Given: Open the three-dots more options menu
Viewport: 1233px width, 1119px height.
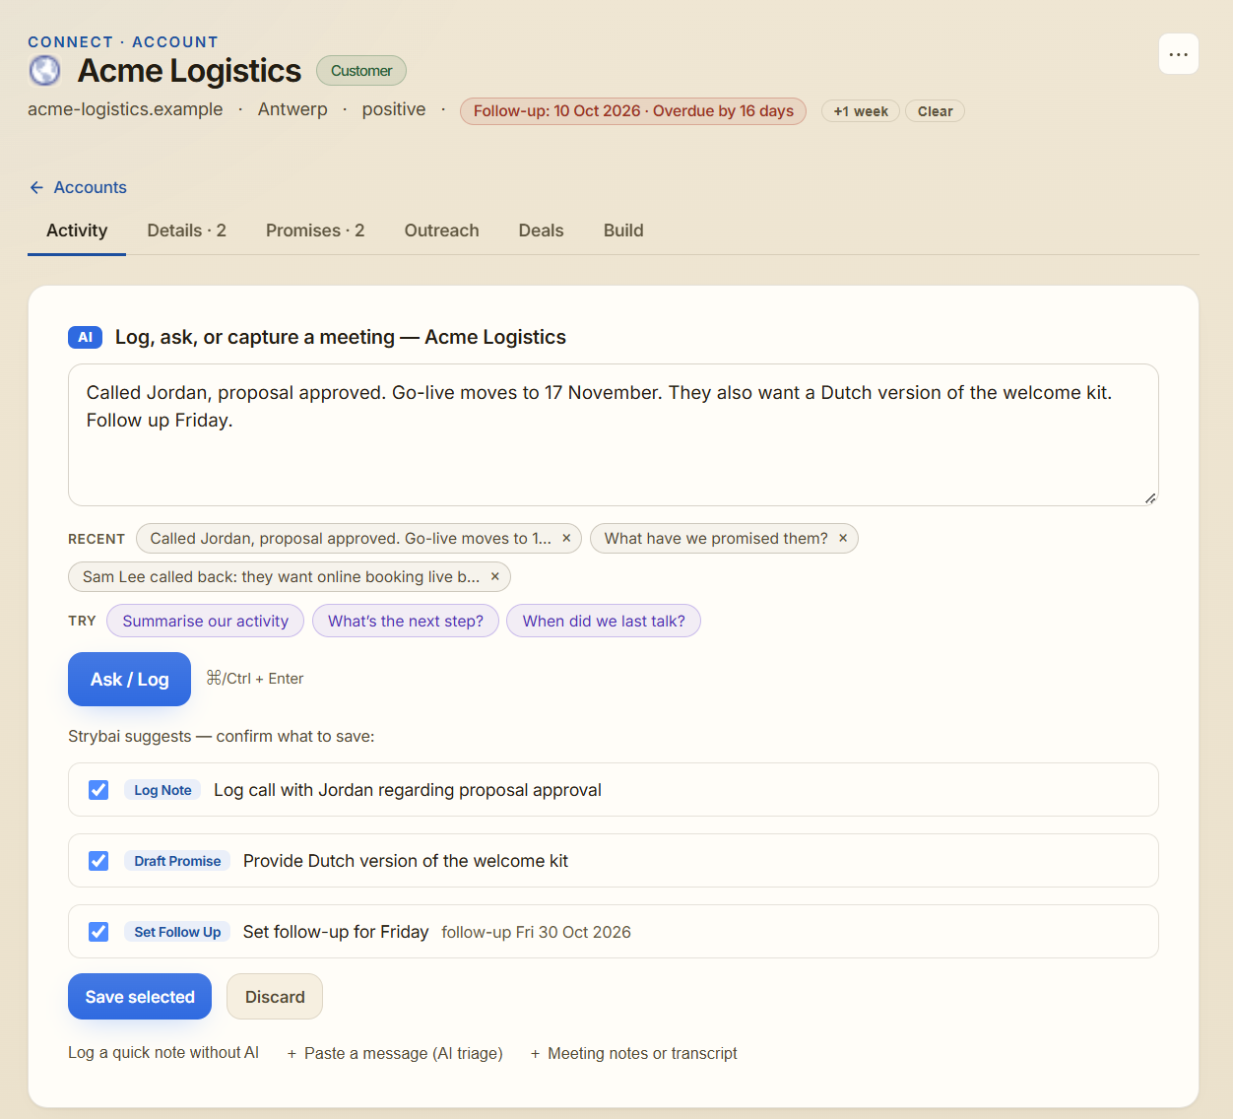Looking at the screenshot, I should pos(1178,54).
